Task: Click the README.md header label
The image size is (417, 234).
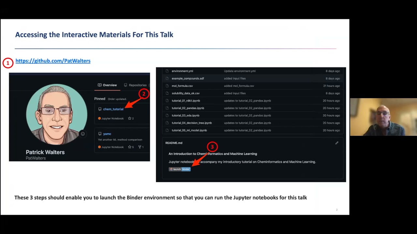Action: (174, 143)
